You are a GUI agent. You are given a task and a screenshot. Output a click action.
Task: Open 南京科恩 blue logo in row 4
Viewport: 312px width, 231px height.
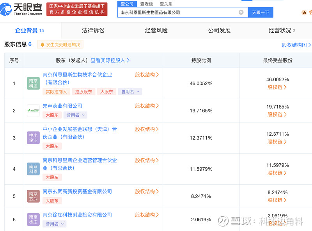33,169
